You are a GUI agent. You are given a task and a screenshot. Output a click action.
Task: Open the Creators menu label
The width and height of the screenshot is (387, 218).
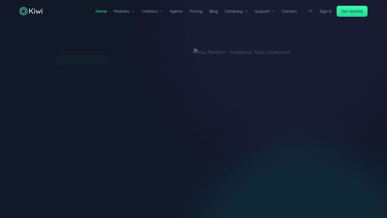pyautogui.click(x=149, y=11)
